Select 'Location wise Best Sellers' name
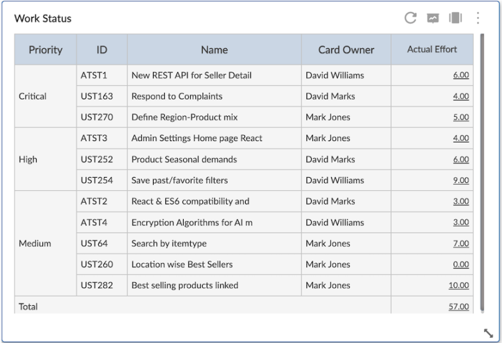Image resolution: width=502 pixels, height=343 pixels. click(x=182, y=265)
